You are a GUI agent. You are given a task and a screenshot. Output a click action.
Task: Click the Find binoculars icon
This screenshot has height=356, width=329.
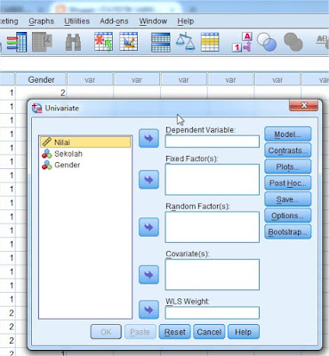(x=73, y=42)
